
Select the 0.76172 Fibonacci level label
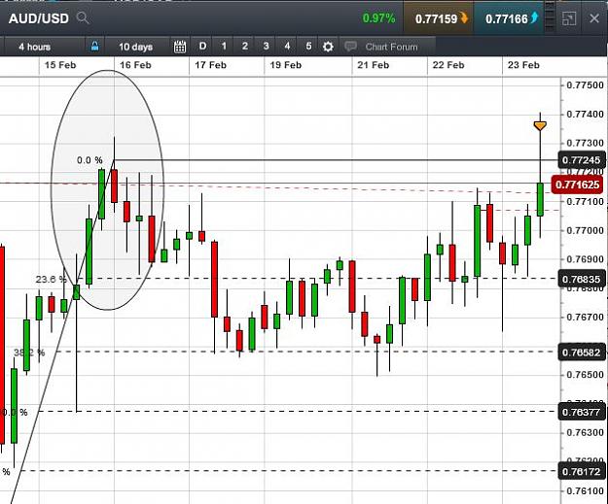coord(581,472)
